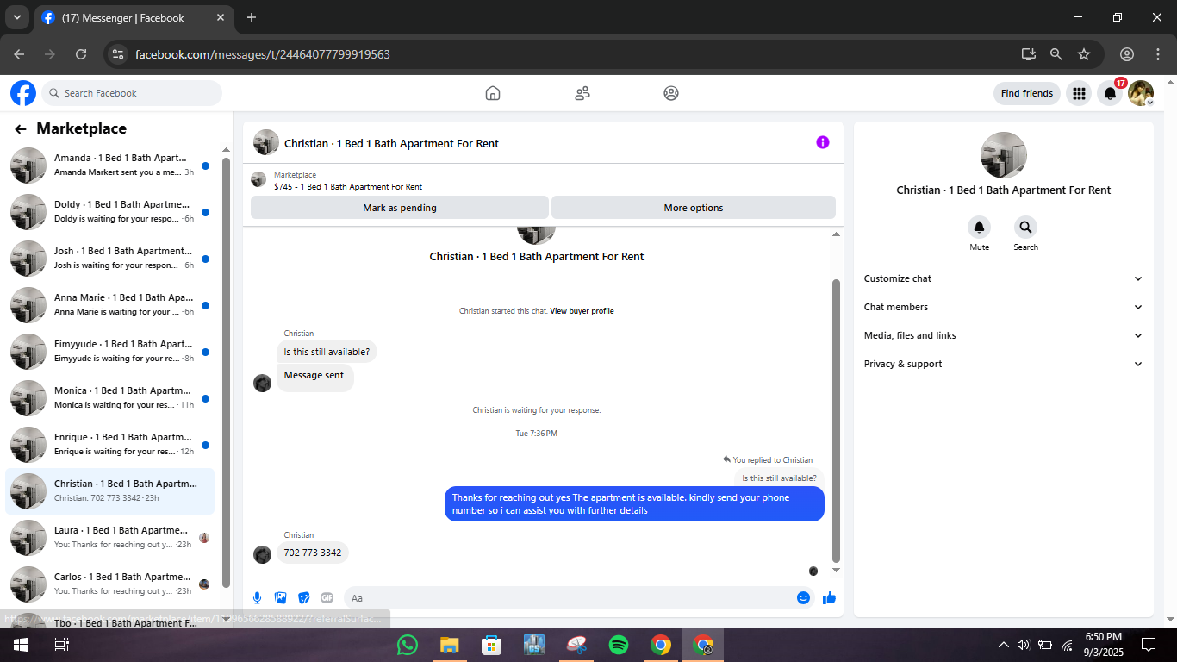Launch WhatsApp from the taskbar

[408, 645]
